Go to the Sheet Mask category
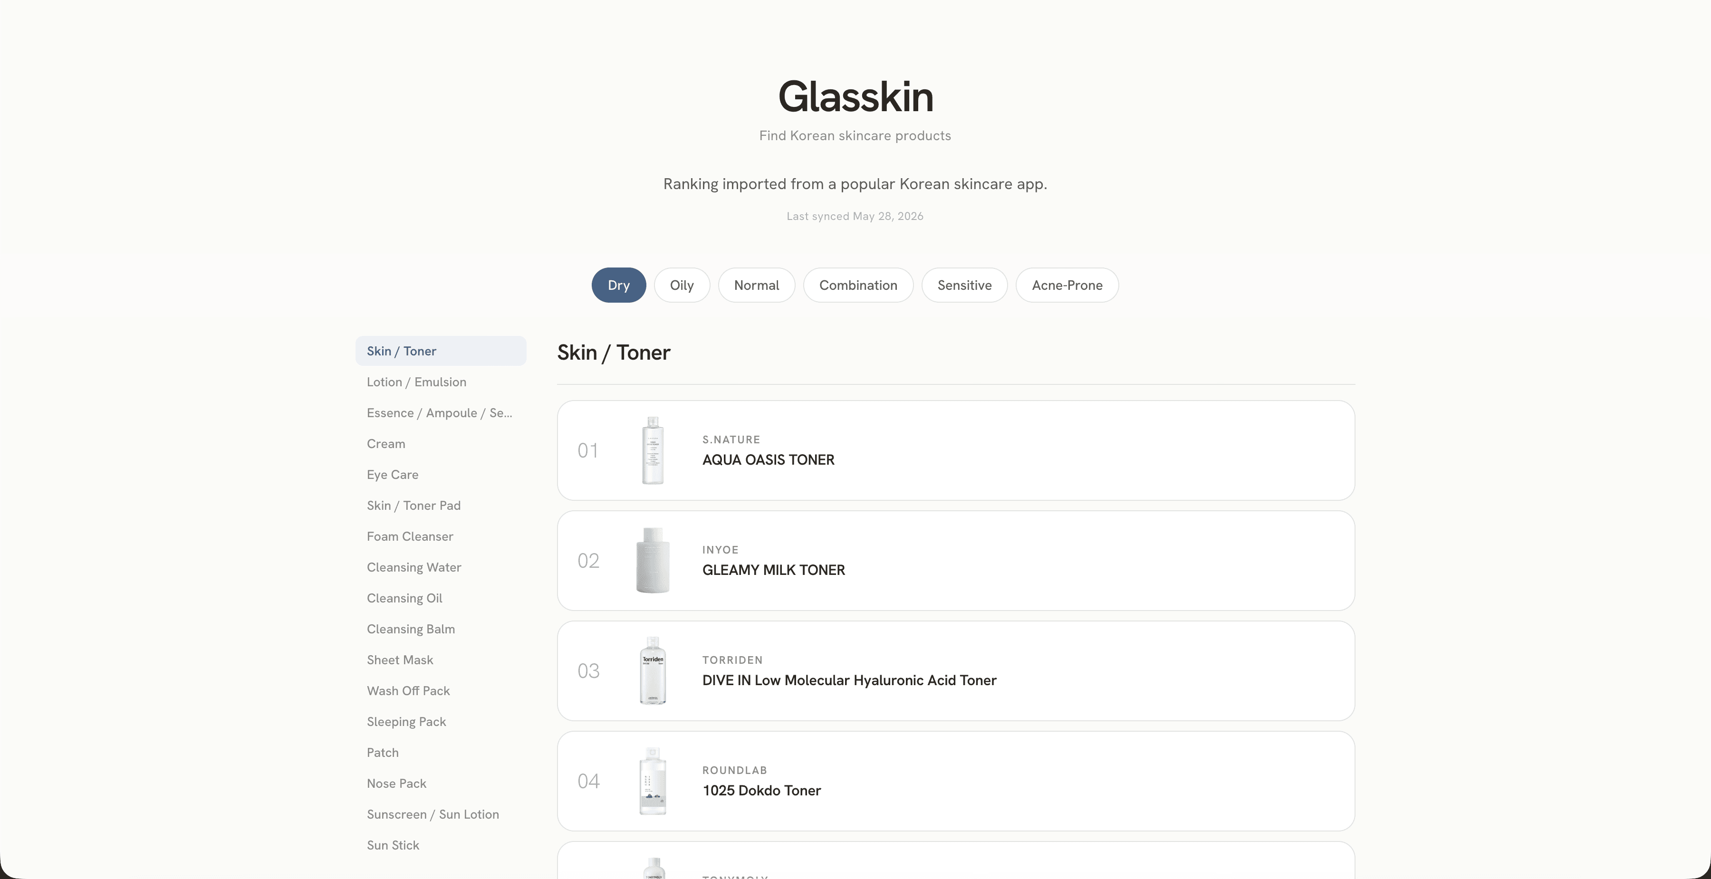Screen dimensions: 1711x879 [441, 659]
